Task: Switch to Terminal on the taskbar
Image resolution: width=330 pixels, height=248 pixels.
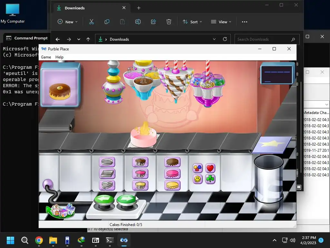Action: point(110,240)
